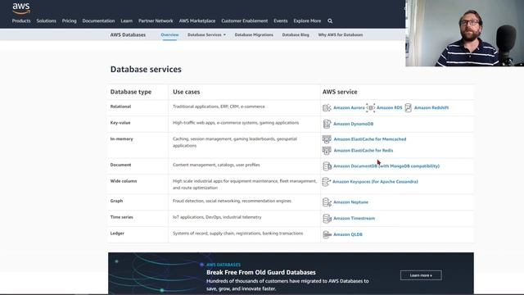Click 'Content management, catalogs' use case text

click(x=216, y=165)
